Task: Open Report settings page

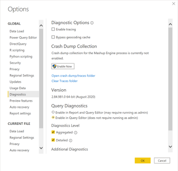Action: coord(20,113)
